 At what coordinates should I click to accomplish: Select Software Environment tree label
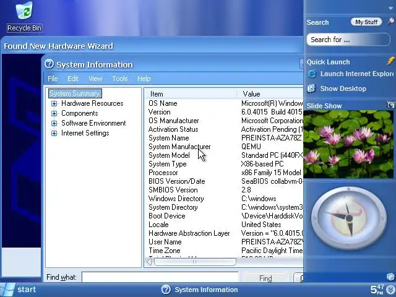click(93, 123)
